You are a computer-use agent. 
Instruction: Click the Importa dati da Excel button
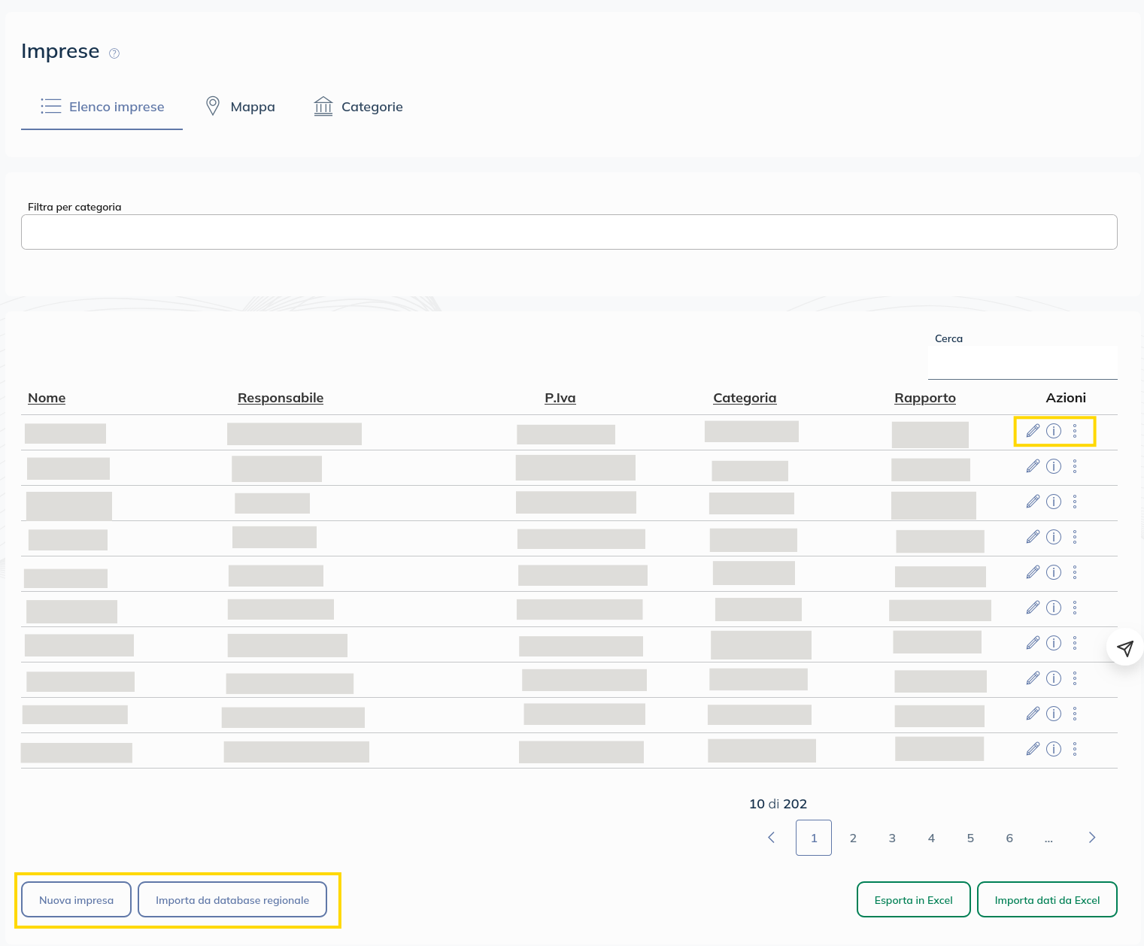1047,900
